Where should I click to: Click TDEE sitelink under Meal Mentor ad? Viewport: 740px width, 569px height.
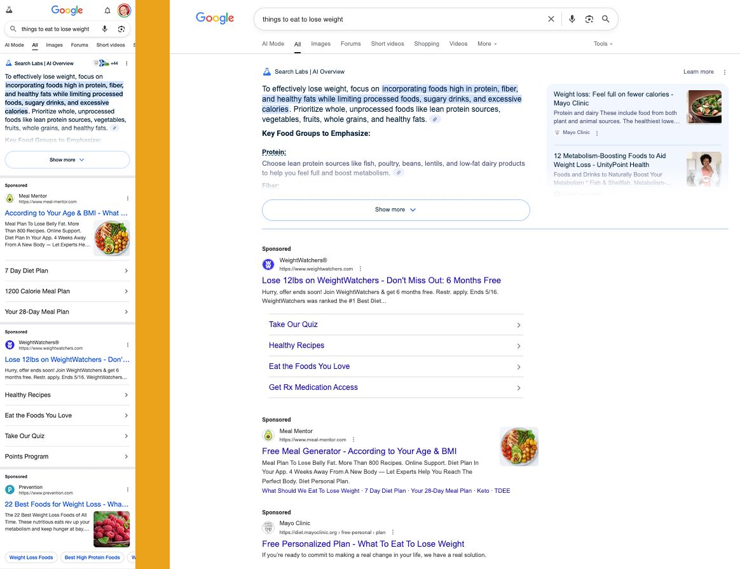point(502,491)
